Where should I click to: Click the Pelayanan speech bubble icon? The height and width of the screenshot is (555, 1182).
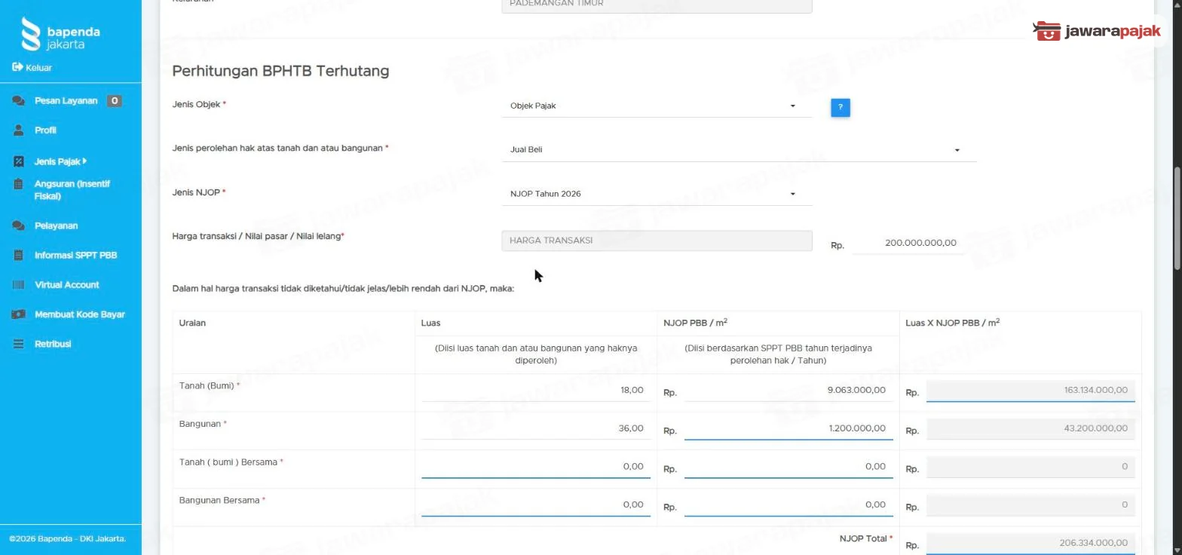(19, 225)
